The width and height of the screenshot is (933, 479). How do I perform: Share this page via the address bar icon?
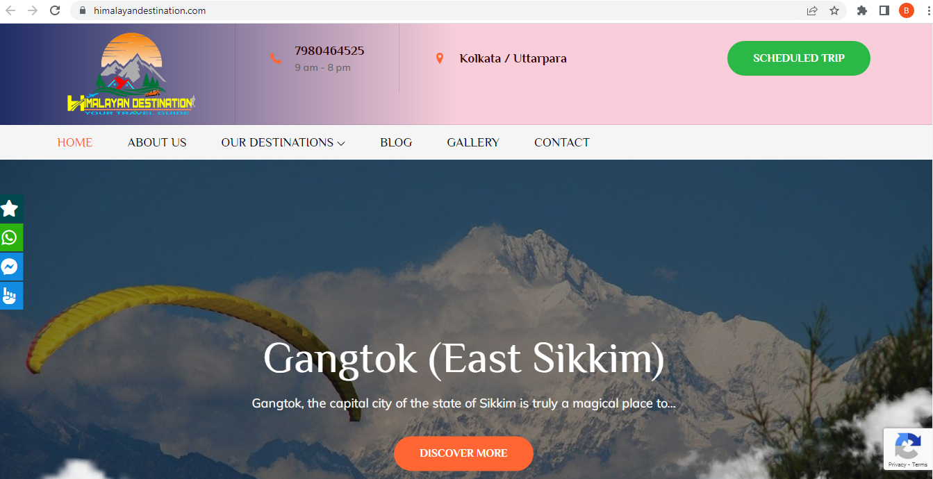812,10
